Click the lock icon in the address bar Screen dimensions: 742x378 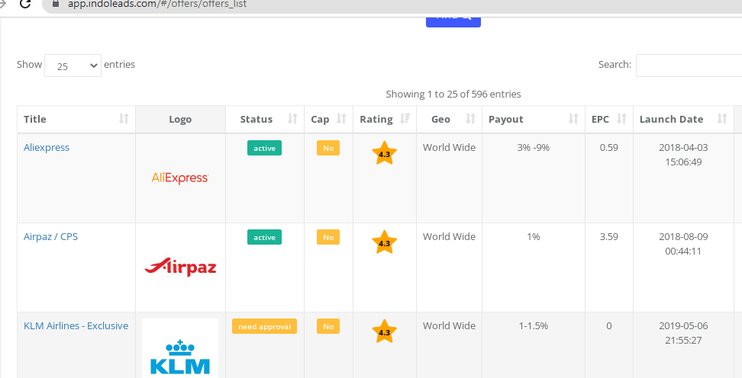(x=56, y=3)
